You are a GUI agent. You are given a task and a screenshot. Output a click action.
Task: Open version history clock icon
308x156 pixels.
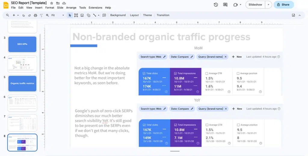pyautogui.click(x=216, y=5)
